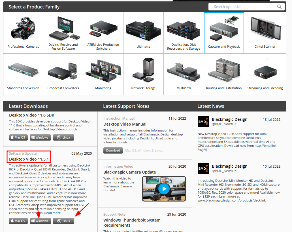Download Desktop Video 11.5.1 for Linux

click(63, 221)
